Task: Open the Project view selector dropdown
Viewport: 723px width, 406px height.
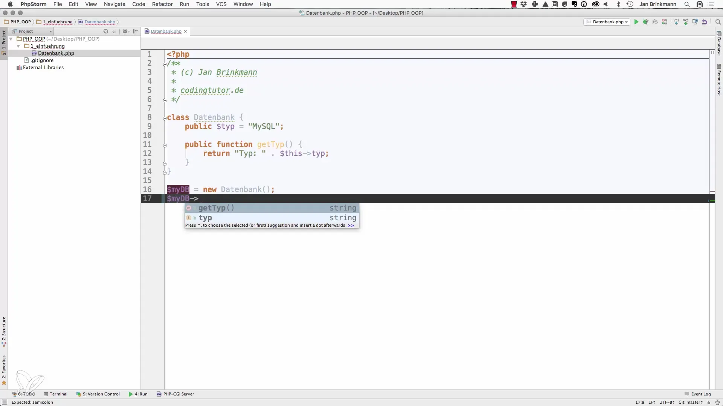Action: pyautogui.click(x=32, y=31)
